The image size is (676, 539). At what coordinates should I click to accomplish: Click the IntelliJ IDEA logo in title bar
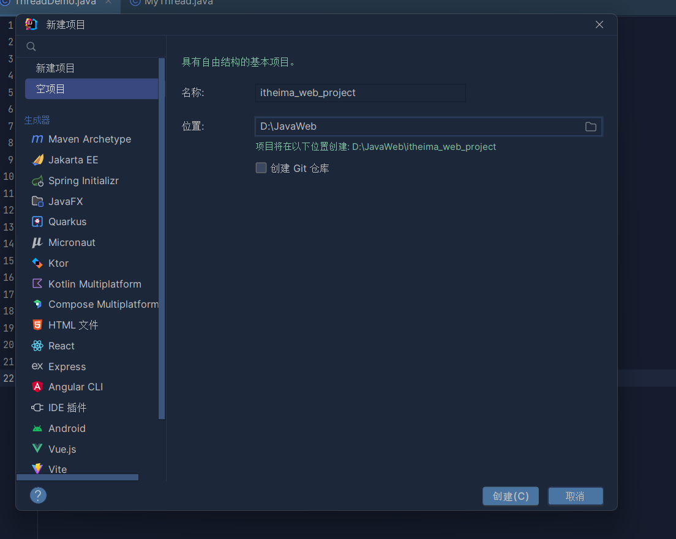click(31, 24)
